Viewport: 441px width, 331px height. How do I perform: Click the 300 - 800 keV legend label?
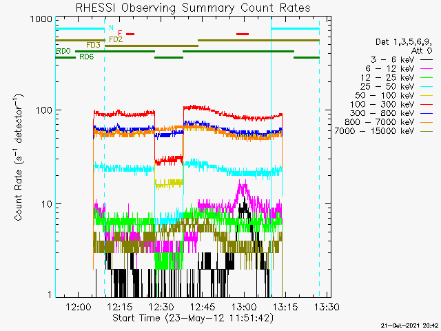click(382, 113)
